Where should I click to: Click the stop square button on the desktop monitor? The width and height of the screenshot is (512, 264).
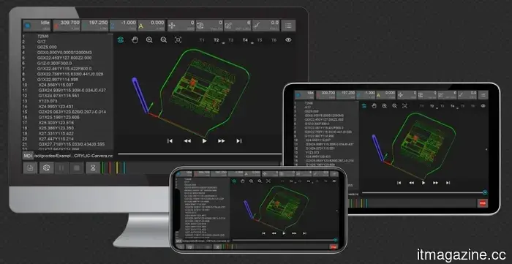(x=77, y=168)
